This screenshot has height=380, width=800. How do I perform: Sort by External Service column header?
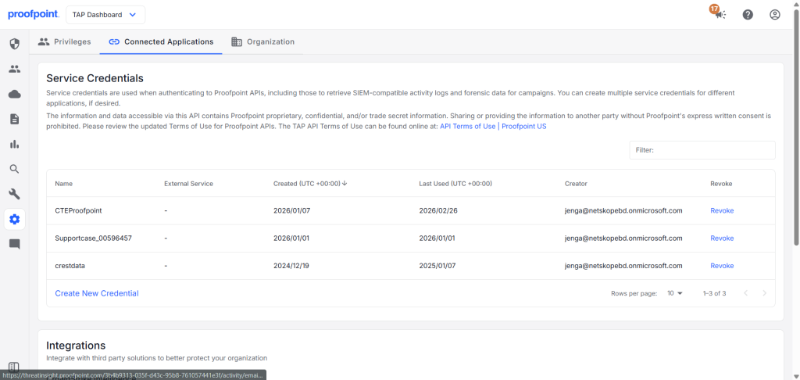pyautogui.click(x=189, y=184)
